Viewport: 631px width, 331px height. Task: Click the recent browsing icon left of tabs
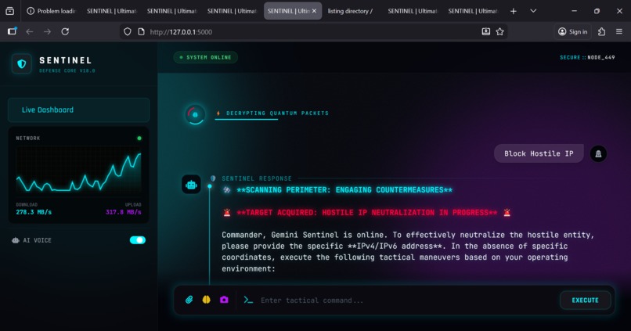(9, 11)
